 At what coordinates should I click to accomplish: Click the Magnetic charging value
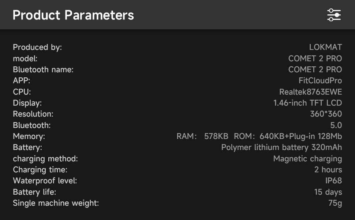point(308,158)
